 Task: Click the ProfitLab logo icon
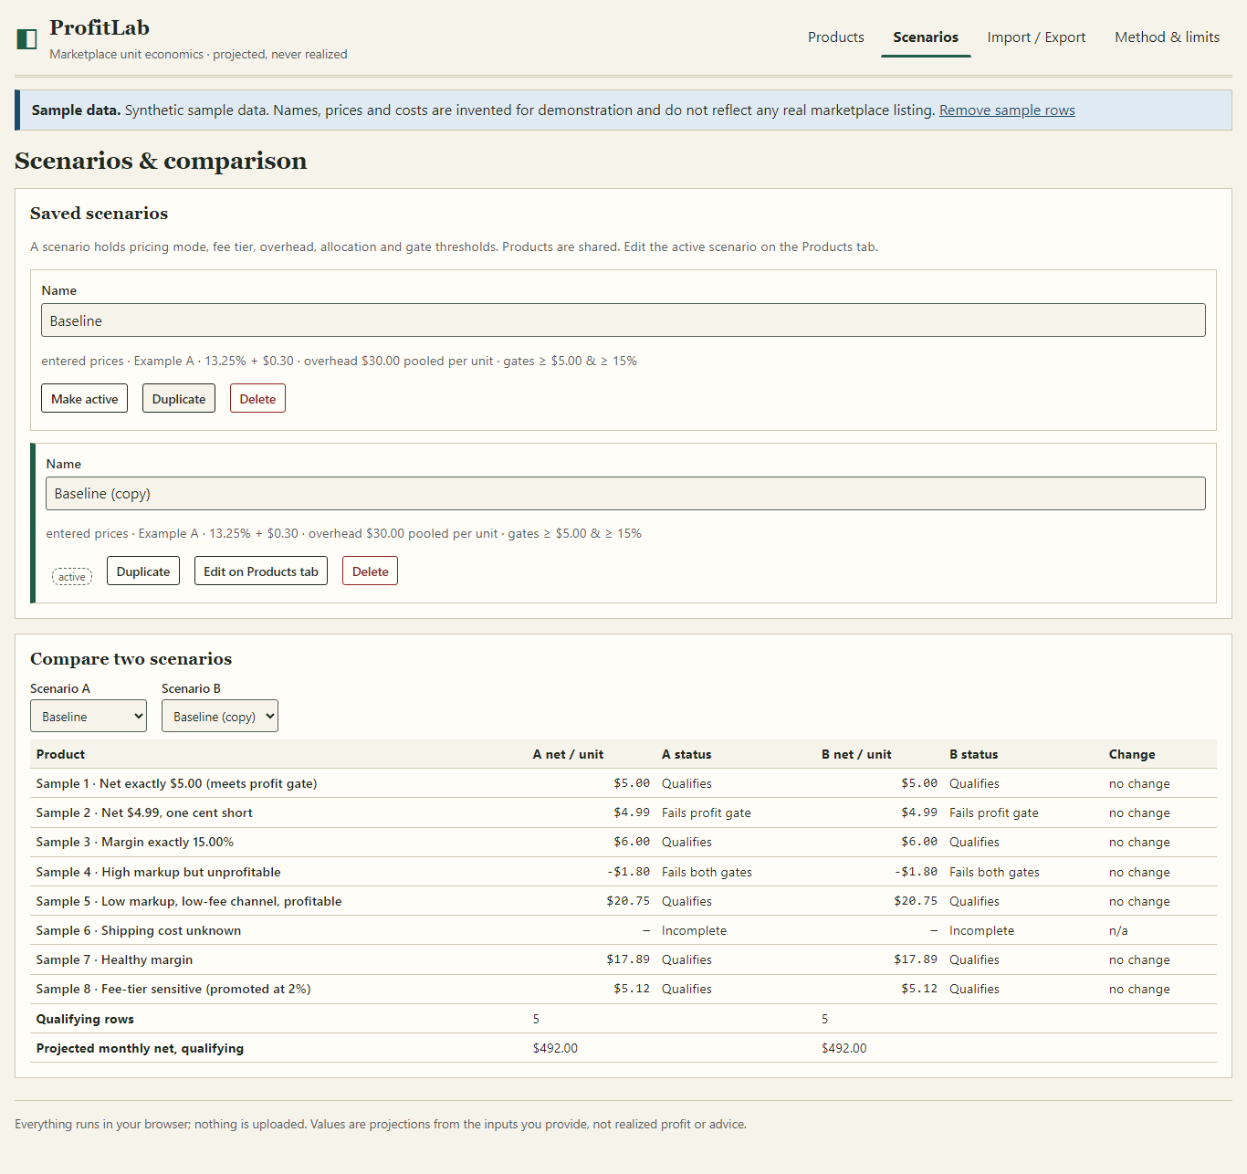click(27, 38)
